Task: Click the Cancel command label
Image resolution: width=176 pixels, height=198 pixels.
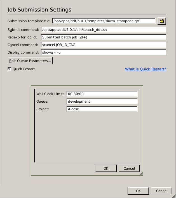Action: [x=23, y=45]
